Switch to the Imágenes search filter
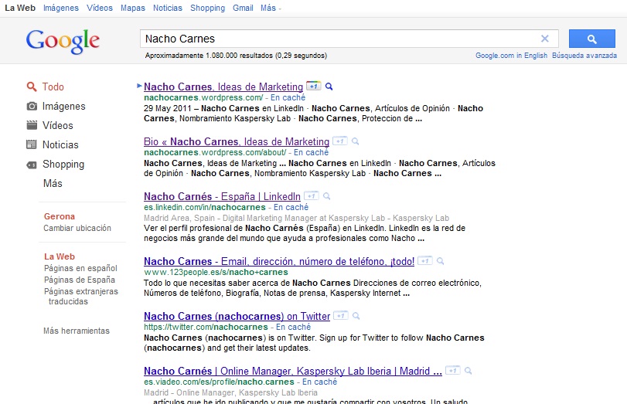This screenshot has width=627, height=404. (x=63, y=106)
